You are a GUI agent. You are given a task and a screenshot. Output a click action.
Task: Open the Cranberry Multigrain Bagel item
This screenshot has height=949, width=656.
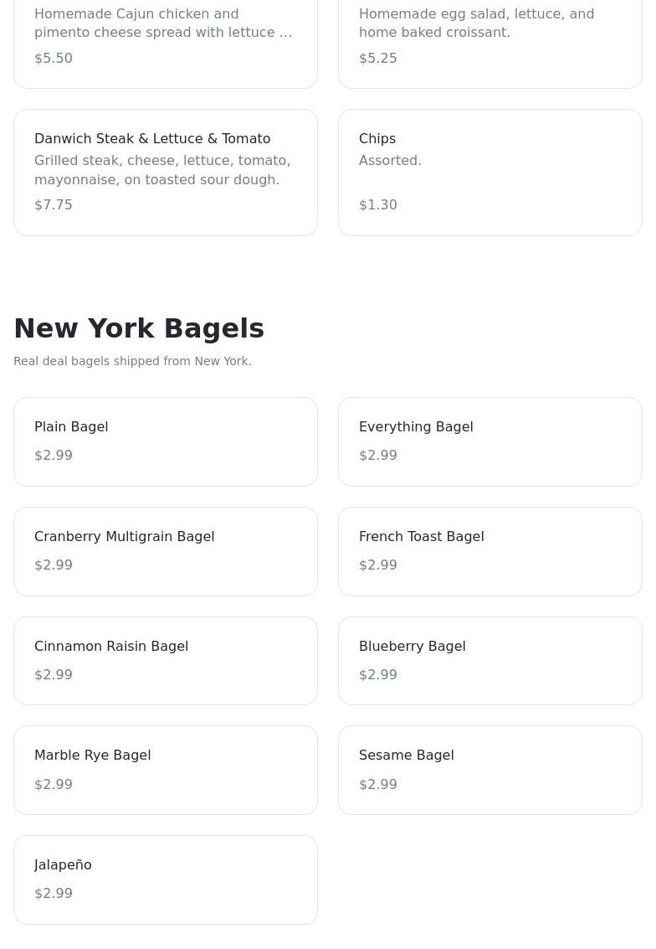coord(166,551)
